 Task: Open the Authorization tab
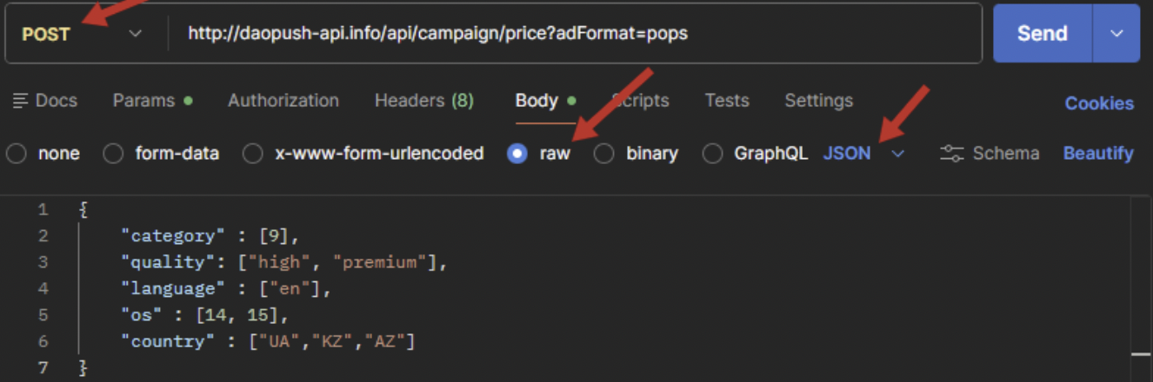click(x=283, y=101)
